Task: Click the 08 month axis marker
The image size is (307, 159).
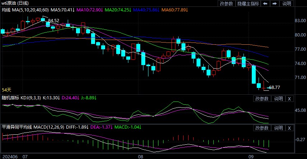Action: click(x=140, y=156)
